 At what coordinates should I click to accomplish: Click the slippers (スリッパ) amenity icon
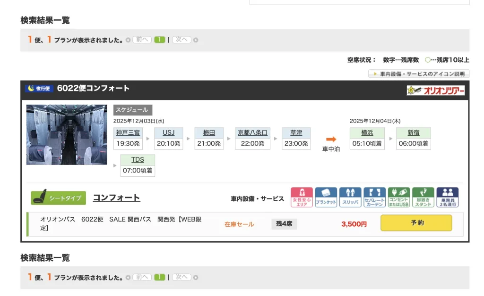click(350, 197)
